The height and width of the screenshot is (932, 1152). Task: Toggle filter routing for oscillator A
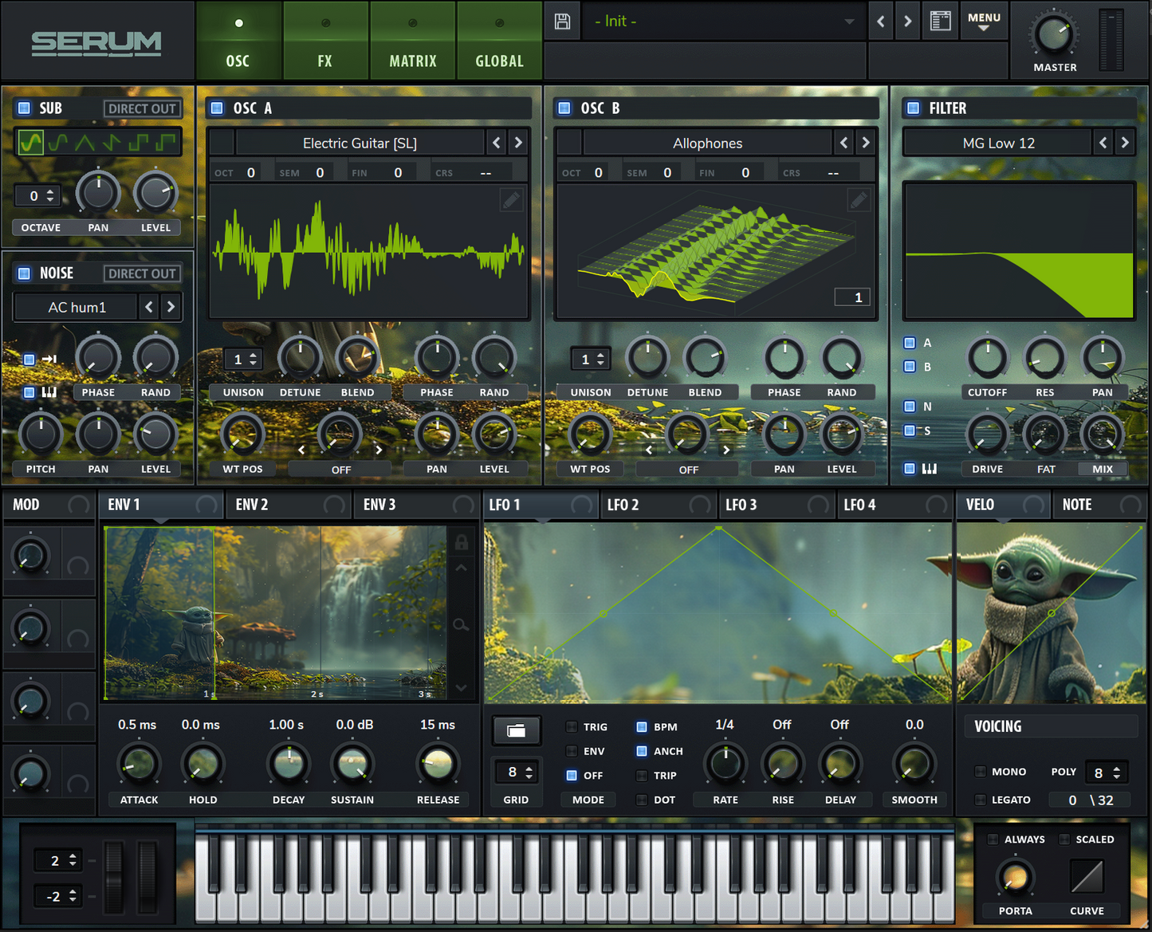pos(910,343)
